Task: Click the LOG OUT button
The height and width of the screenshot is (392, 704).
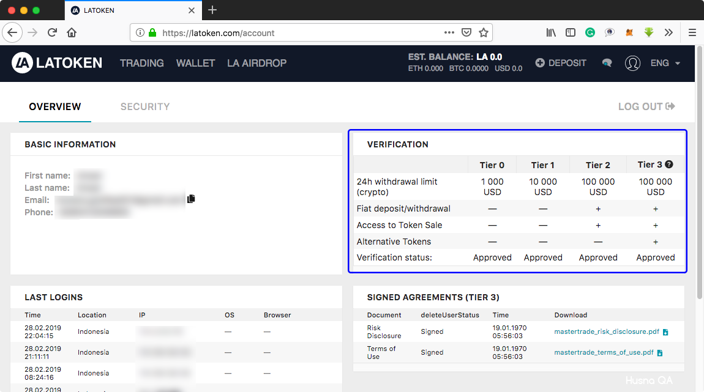Action: (x=646, y=107)
